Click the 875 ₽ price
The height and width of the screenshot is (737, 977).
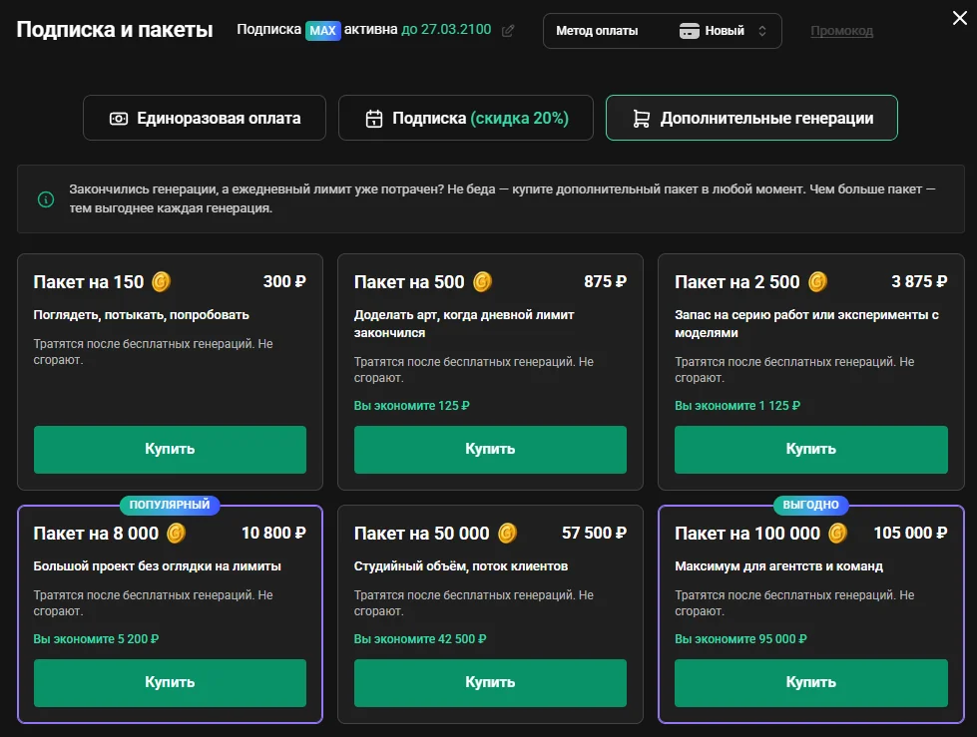605,282
